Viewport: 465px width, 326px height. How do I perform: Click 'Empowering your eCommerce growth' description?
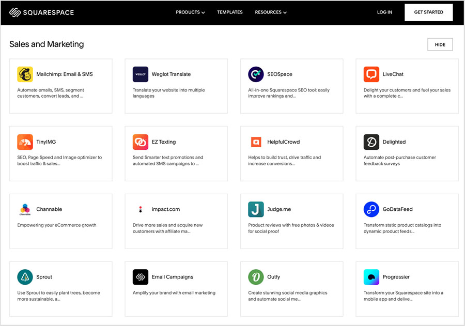tap(57, 225)
